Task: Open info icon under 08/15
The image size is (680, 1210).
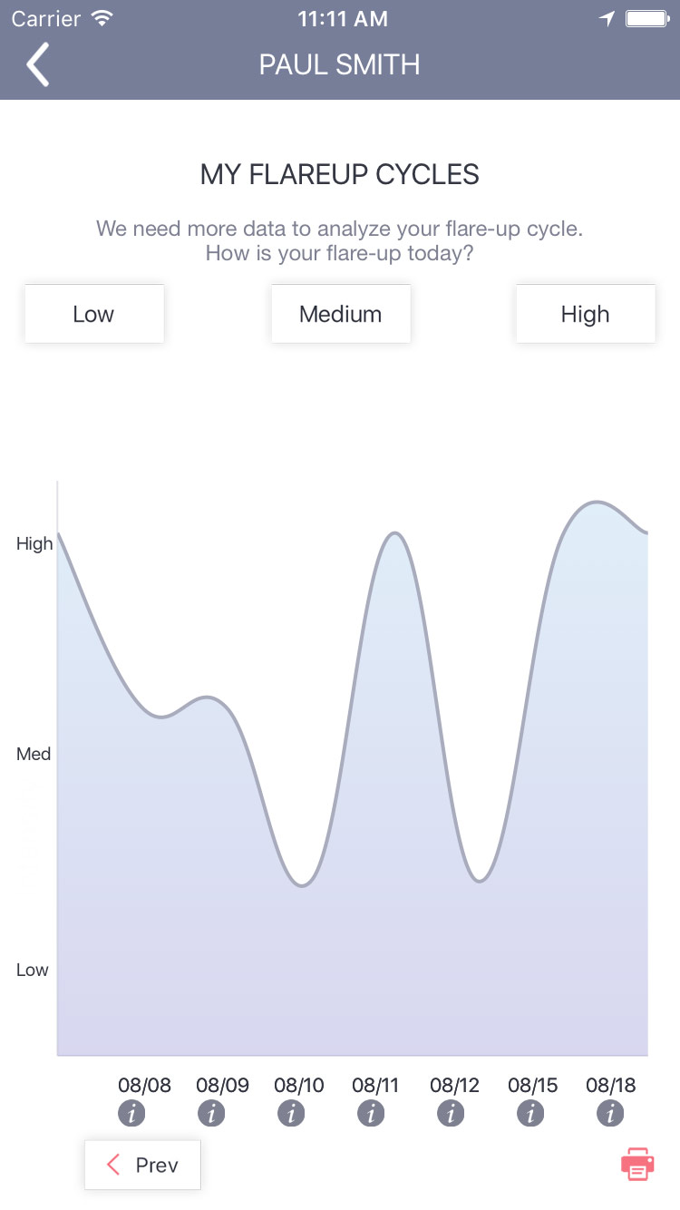Action: click(x=530, y=1113)
